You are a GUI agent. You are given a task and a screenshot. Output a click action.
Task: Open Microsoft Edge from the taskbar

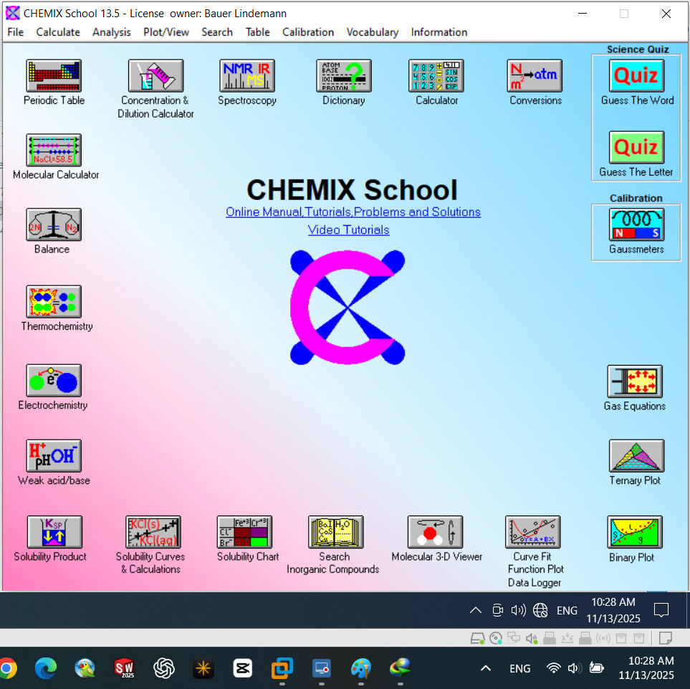coord(46,669)
